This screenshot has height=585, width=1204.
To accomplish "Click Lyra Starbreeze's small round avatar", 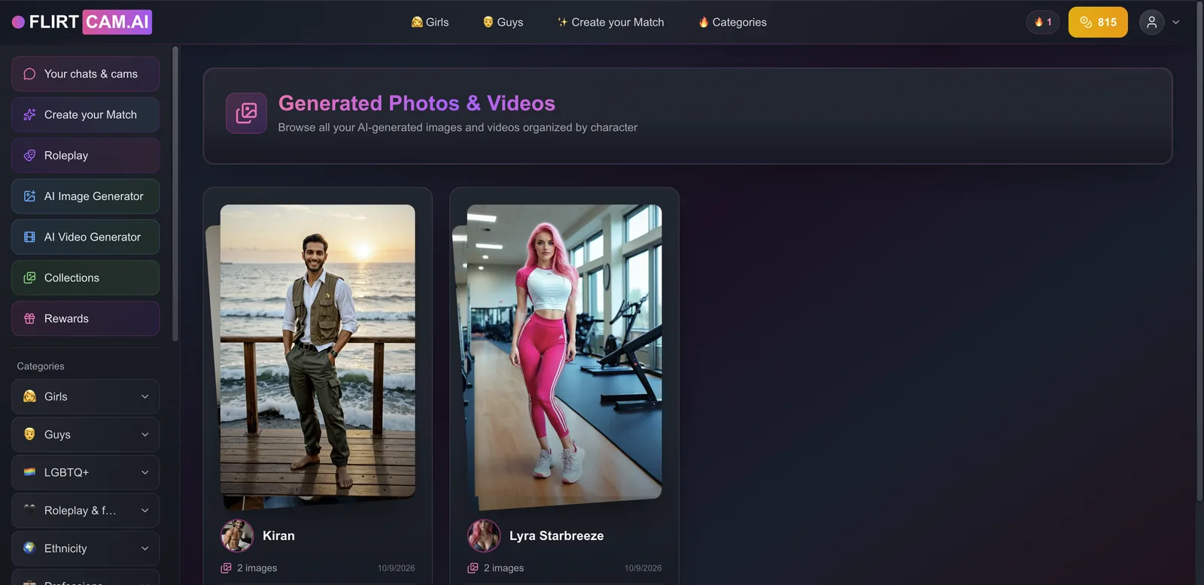I will coord(484,535).
